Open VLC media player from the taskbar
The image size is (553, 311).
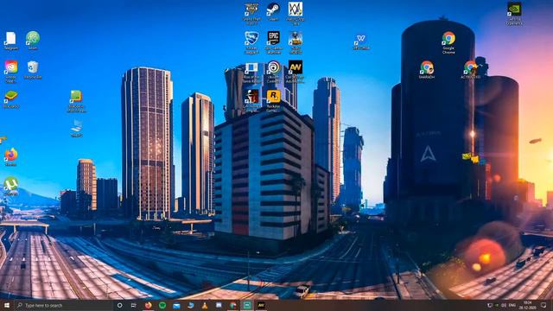[205, 305]
